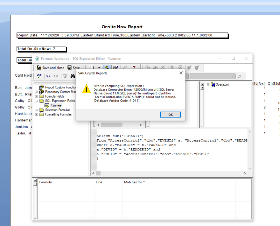Click the Use Expert wand icon
The height and width of the screenshot is (226, 280).
[125, 68]
